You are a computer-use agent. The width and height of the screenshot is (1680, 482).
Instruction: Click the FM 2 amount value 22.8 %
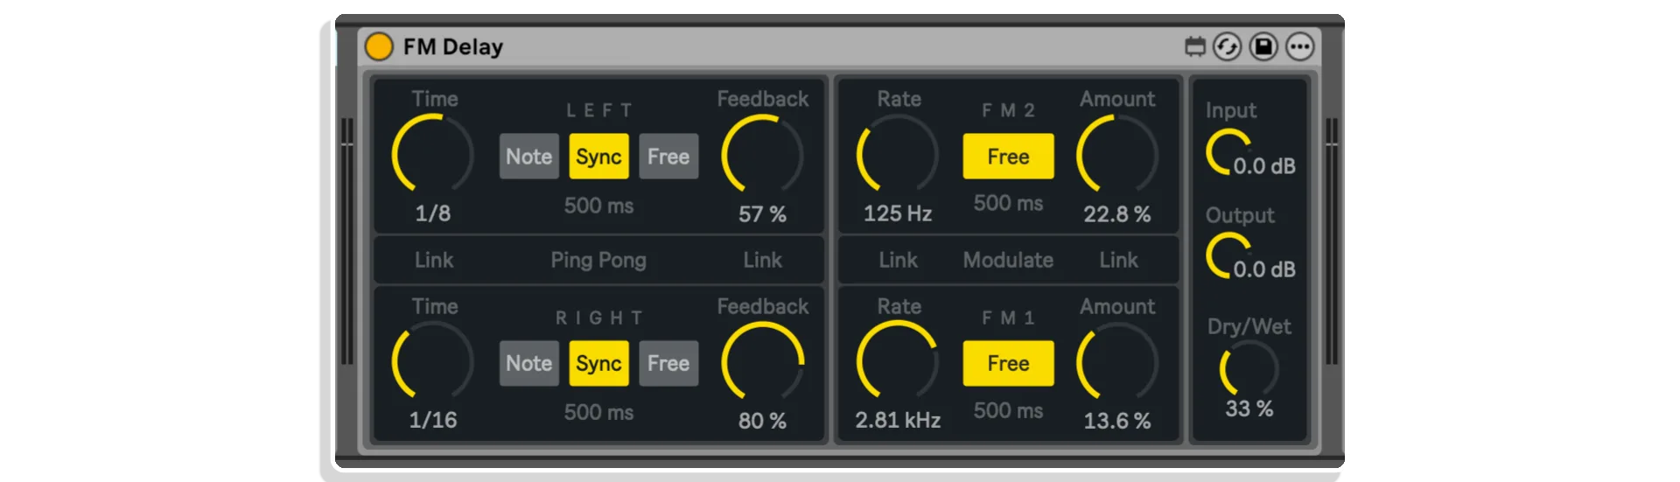pos(1117,214)
